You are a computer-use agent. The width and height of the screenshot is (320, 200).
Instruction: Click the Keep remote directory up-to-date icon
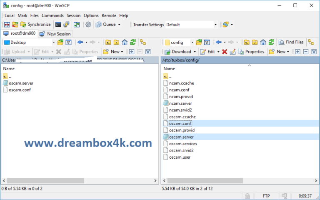point(77,25)
